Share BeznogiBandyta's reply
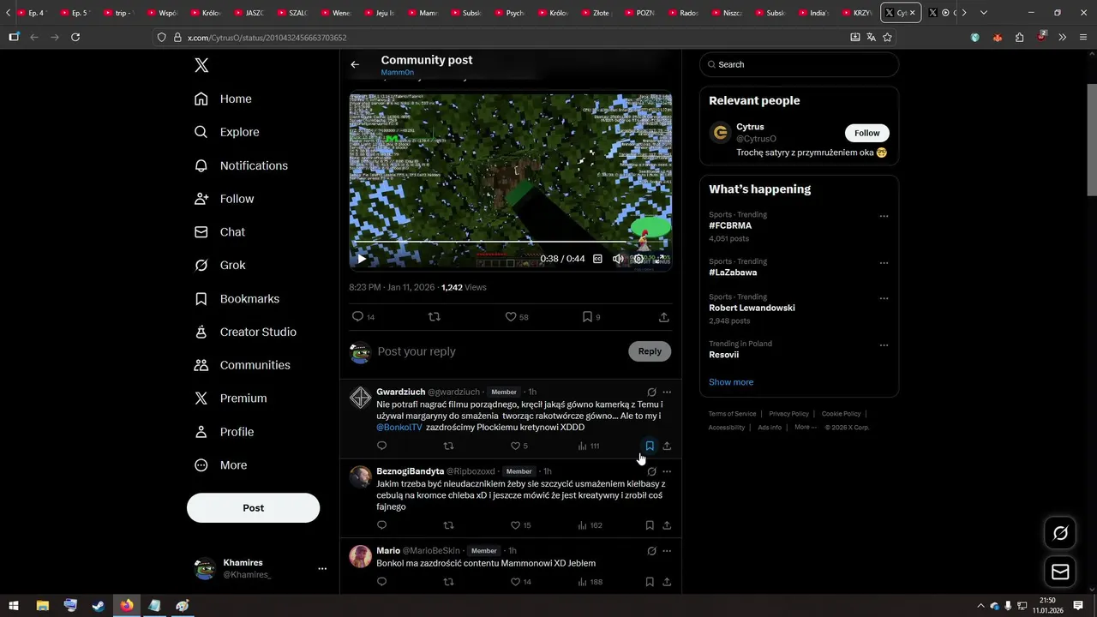Screen dimensions: 1097x617 (x=667, y=525)
